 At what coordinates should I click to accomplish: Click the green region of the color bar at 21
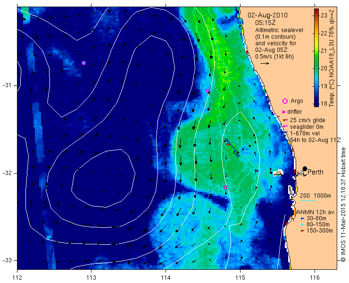[316, 51]
